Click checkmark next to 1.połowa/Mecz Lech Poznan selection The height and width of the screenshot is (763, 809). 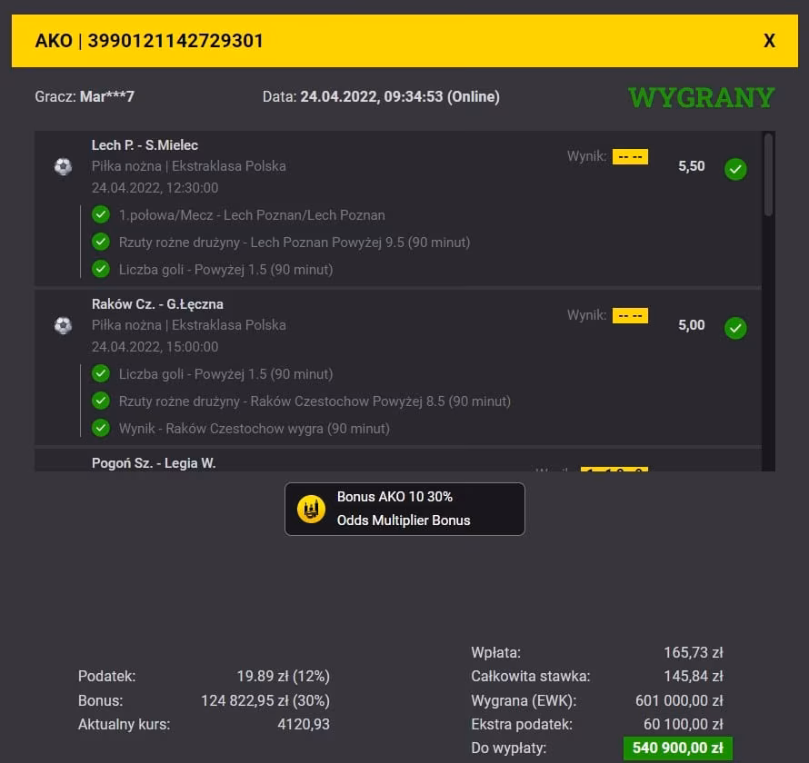tap(101, 214)
